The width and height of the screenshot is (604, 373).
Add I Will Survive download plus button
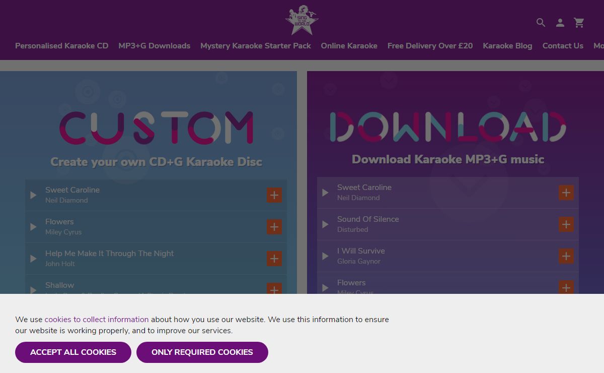(566, 256)
